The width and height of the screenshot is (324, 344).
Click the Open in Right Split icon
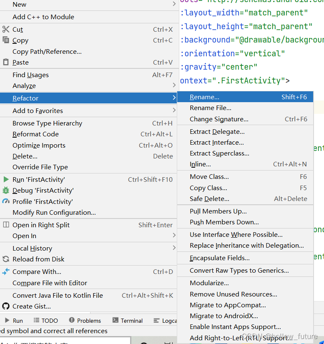(x=6, y=225)
